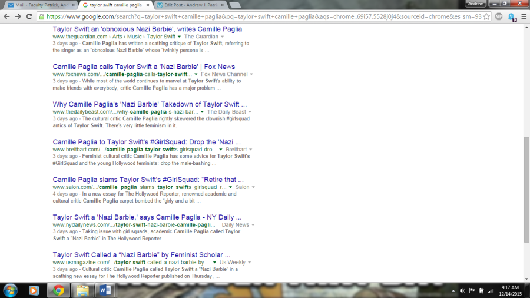Expand the Guardian result dropdown arrow
Image resolution: width=530 pixels, height=298 pixels.
click(x=179, y=37)
